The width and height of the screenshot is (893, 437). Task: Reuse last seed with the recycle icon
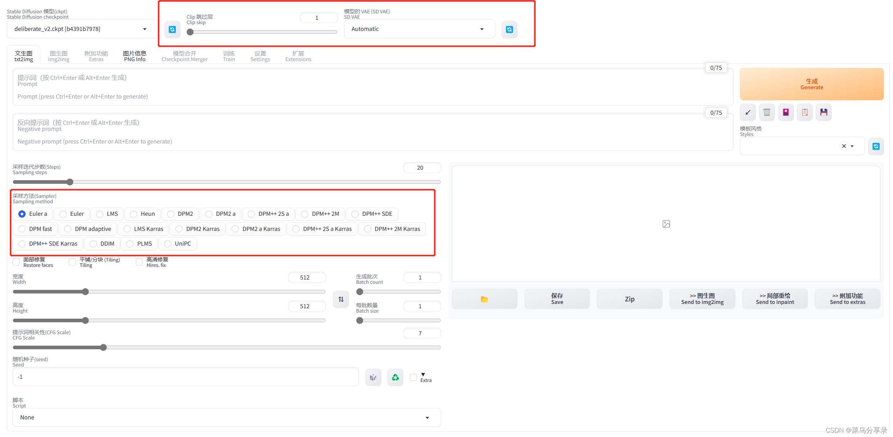[x=395, y=377]
